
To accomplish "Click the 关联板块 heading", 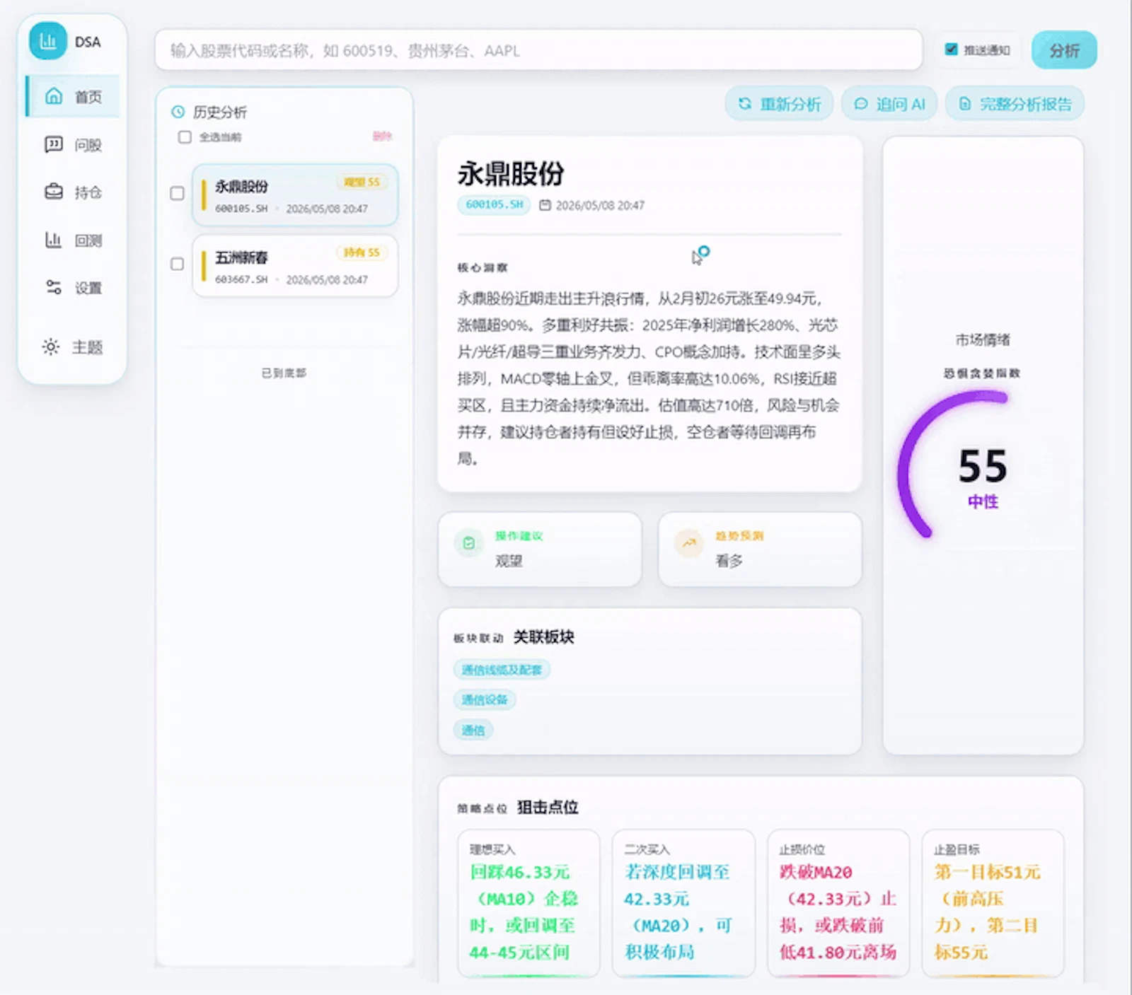I will pos(543,636).
